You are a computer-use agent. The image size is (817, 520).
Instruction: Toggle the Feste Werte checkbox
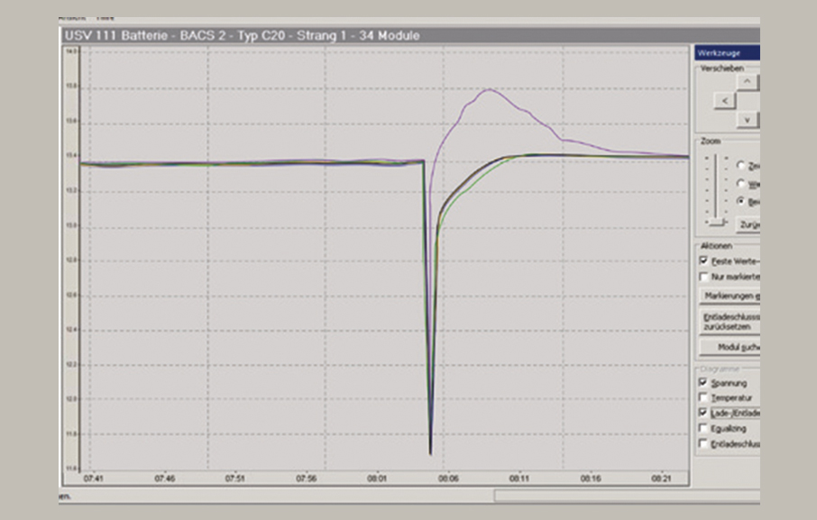(703, 260)
